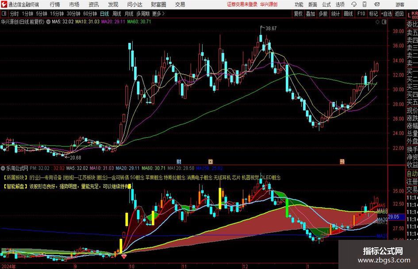Click the 2024年 date axis label
This screenshot has width=418, height=269.
(x=8, y=266)
